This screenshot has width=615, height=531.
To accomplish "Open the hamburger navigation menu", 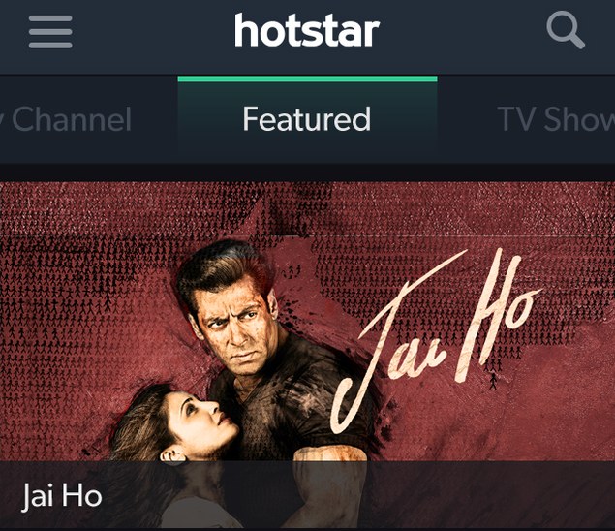I will coord(50,32).
